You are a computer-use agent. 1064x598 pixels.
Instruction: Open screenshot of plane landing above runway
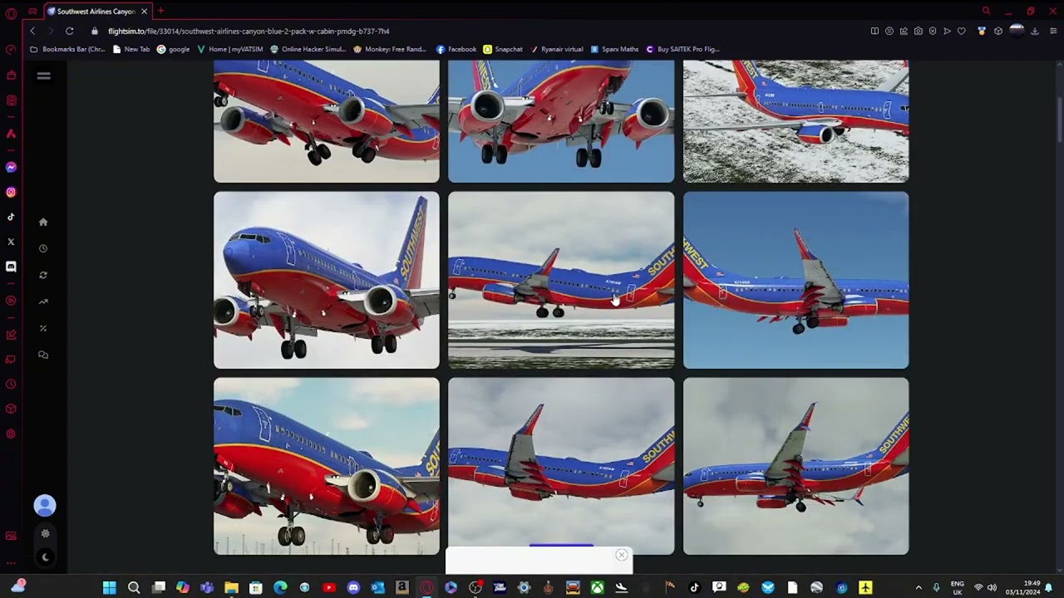coord(561,280)
